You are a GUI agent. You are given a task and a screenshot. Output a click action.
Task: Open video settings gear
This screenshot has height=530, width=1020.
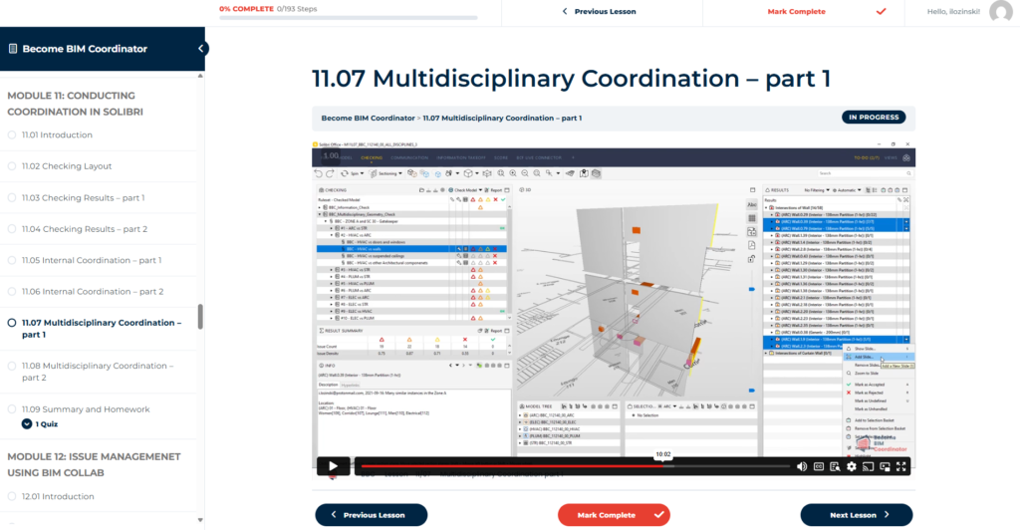click(x=852, y=466)
